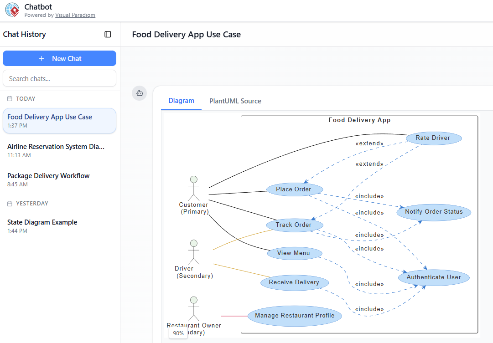Open the Food Delivery App Use Case chat
493x343 pixels.
(x=59, y=121)
